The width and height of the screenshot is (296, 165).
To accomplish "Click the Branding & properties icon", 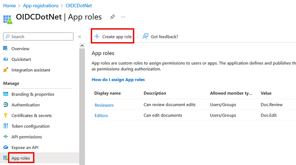I will coord(5,94).
